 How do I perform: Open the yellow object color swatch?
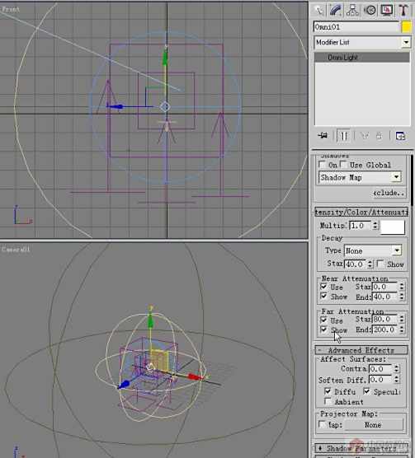coord(407,27)
